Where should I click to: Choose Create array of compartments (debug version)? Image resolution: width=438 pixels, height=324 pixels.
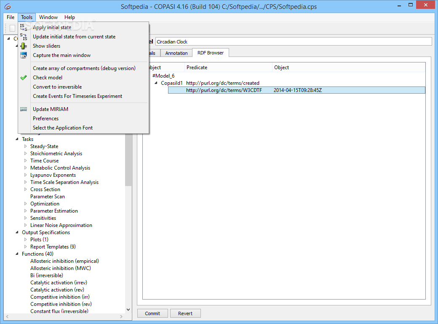(84, 68)
